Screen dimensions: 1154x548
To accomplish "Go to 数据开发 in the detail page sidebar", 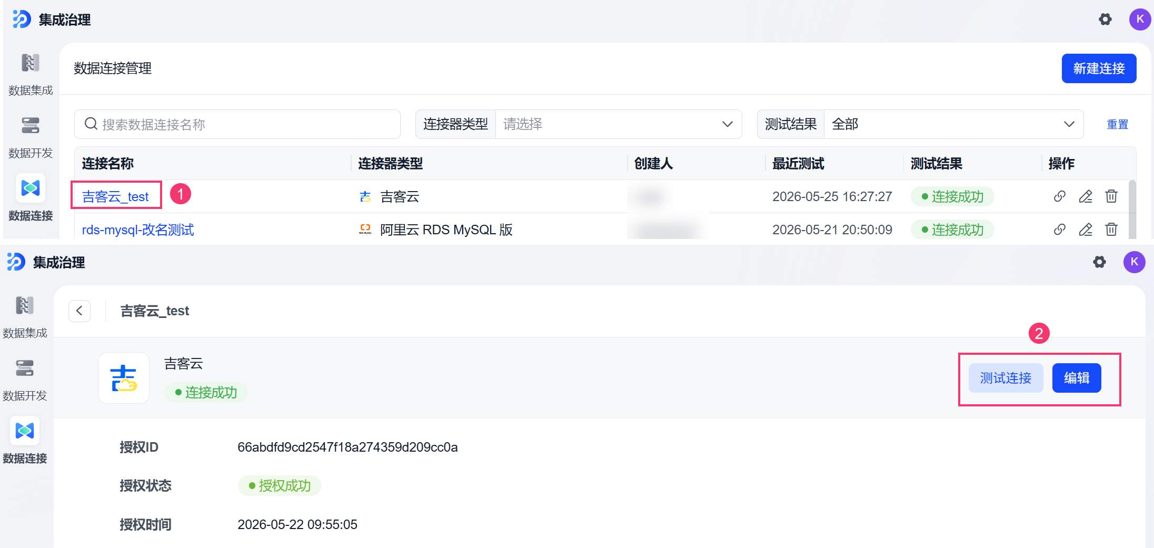I will tap(25, 380).
